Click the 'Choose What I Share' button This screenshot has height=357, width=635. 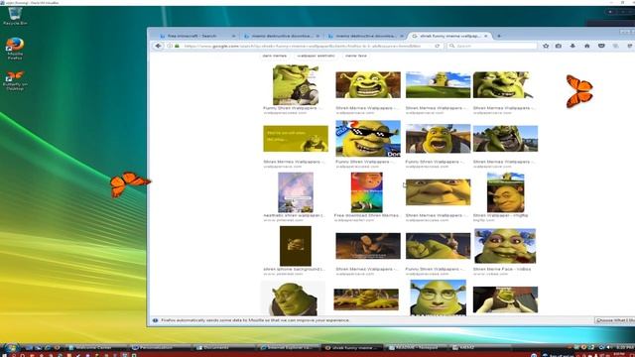tap(615, 320)
